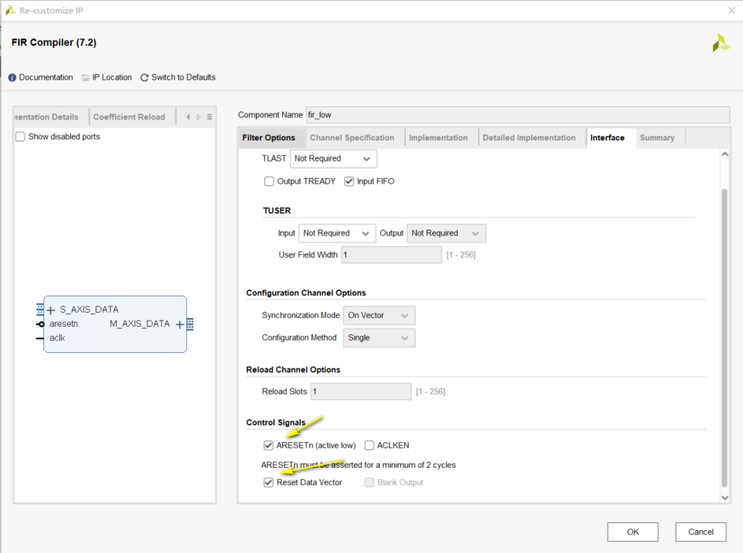Enable Show disabled ports checkbox
The image size is (743, 553).
(x=20, y=137)
